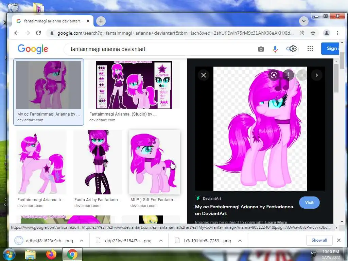
Task: Focus the Google search box text
Action: coord(108,49)
